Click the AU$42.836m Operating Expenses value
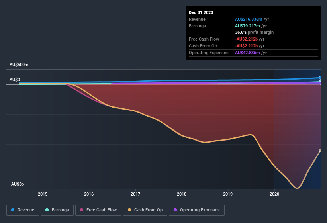This screenshot has height=223, width=327. pyautogui.click(x=247, y=53)
